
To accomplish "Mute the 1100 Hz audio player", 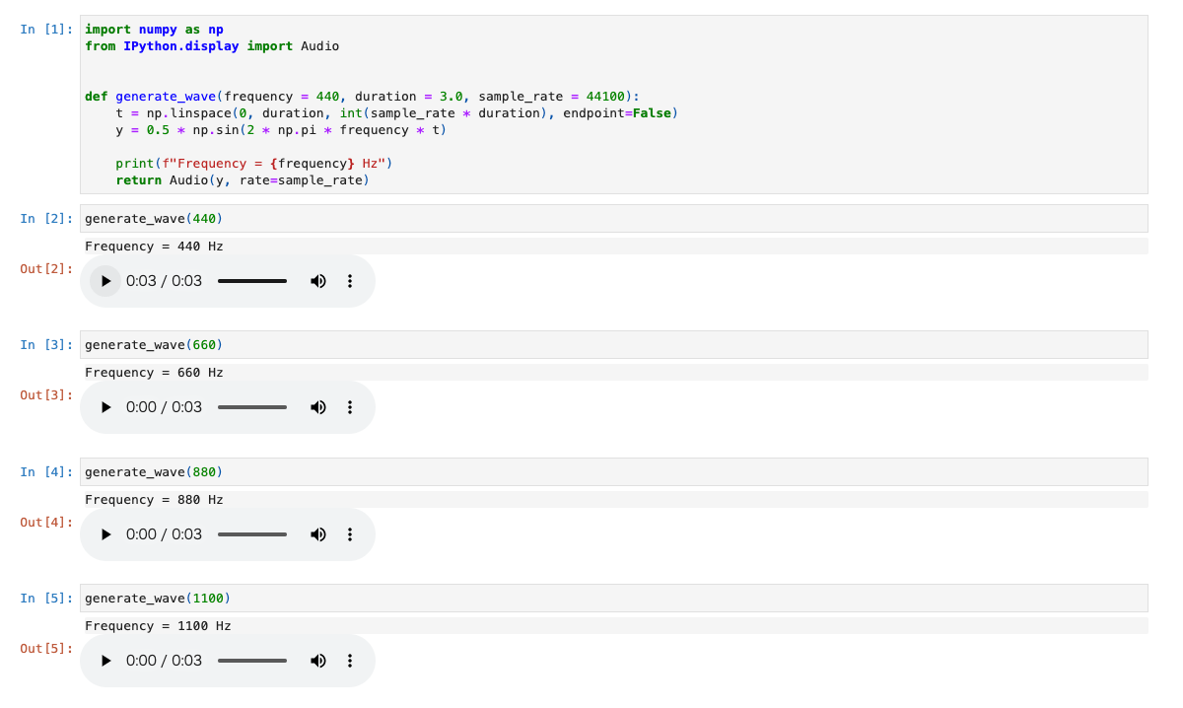I will tap(318, 661).
